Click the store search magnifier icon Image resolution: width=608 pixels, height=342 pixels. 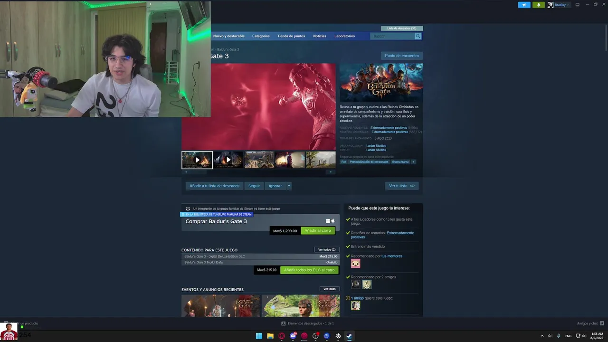coord(418,36)
